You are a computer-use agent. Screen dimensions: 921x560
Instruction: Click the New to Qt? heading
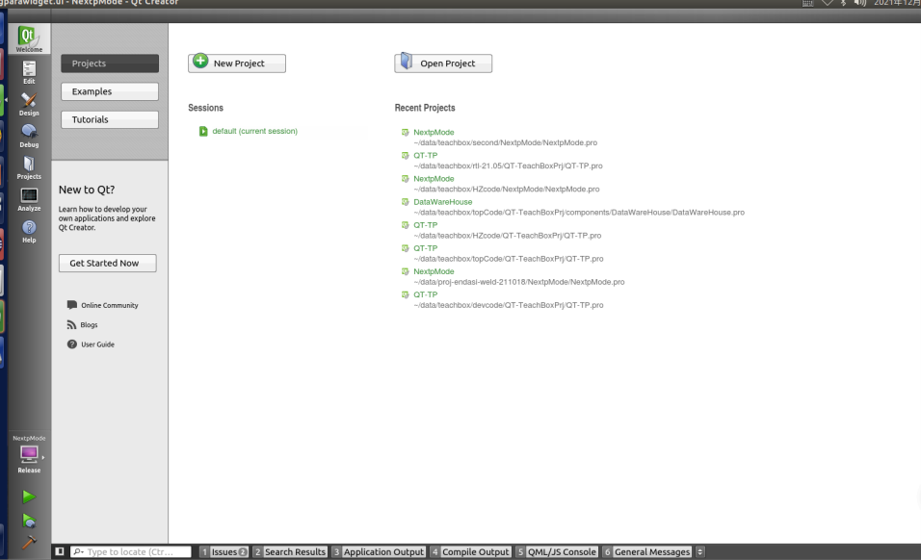tap(87, 190)
